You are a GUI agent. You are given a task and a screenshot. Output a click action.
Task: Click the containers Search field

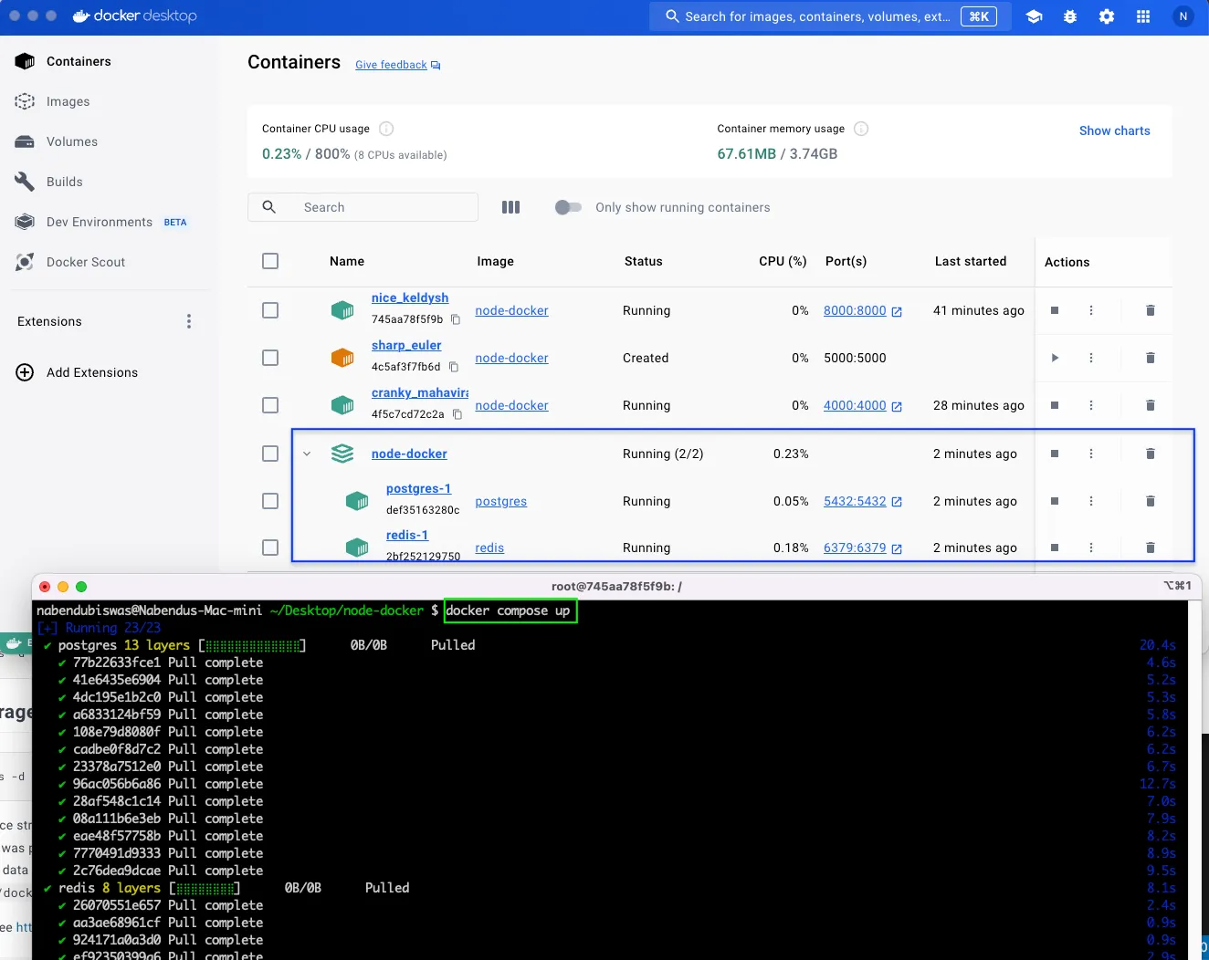pyautogui.click(x=363, y=207)
